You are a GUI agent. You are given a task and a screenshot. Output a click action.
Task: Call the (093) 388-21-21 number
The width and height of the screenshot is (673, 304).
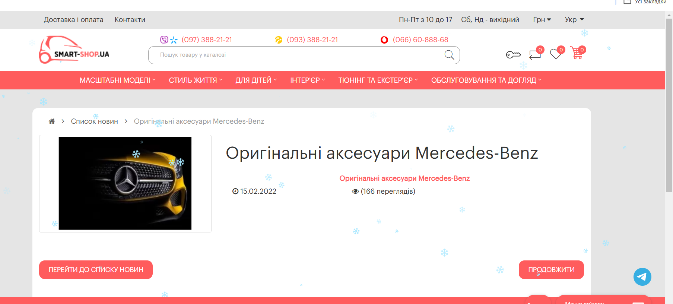pos(312,40)
